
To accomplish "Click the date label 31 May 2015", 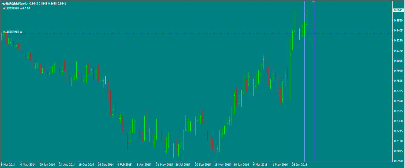I will (164, 165).
